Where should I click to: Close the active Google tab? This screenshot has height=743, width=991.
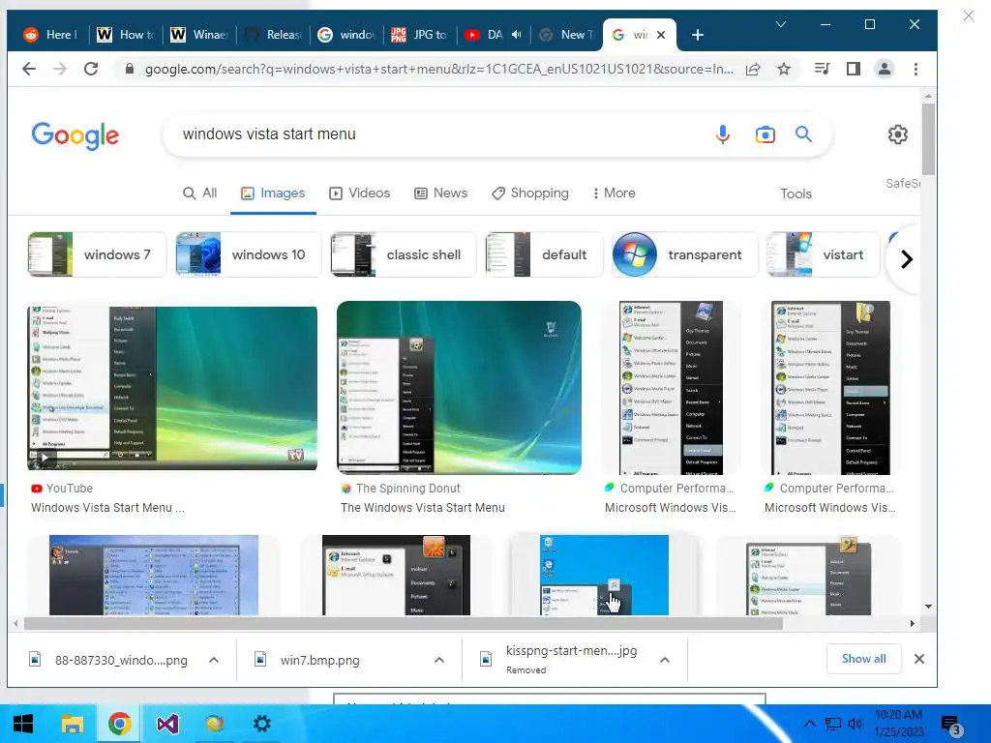click(x=661, y=35)
